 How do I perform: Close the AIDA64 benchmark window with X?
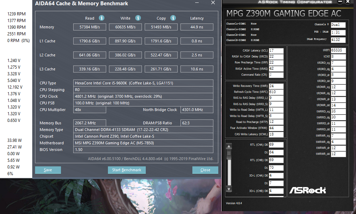[x=213, y=3]
